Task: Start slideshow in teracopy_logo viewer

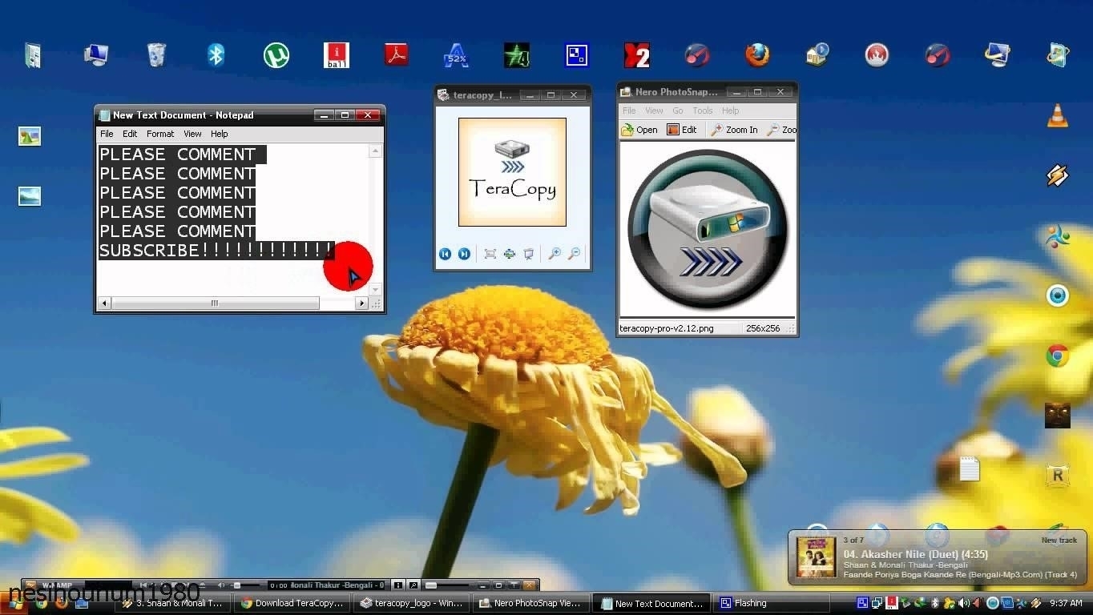Action: [529, 254]
